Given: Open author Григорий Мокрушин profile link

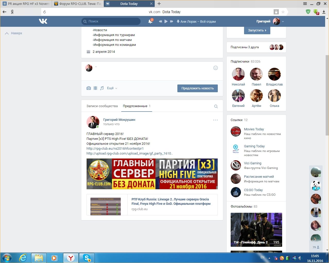Looking at the screenshot, I should [x=119, y=120].
